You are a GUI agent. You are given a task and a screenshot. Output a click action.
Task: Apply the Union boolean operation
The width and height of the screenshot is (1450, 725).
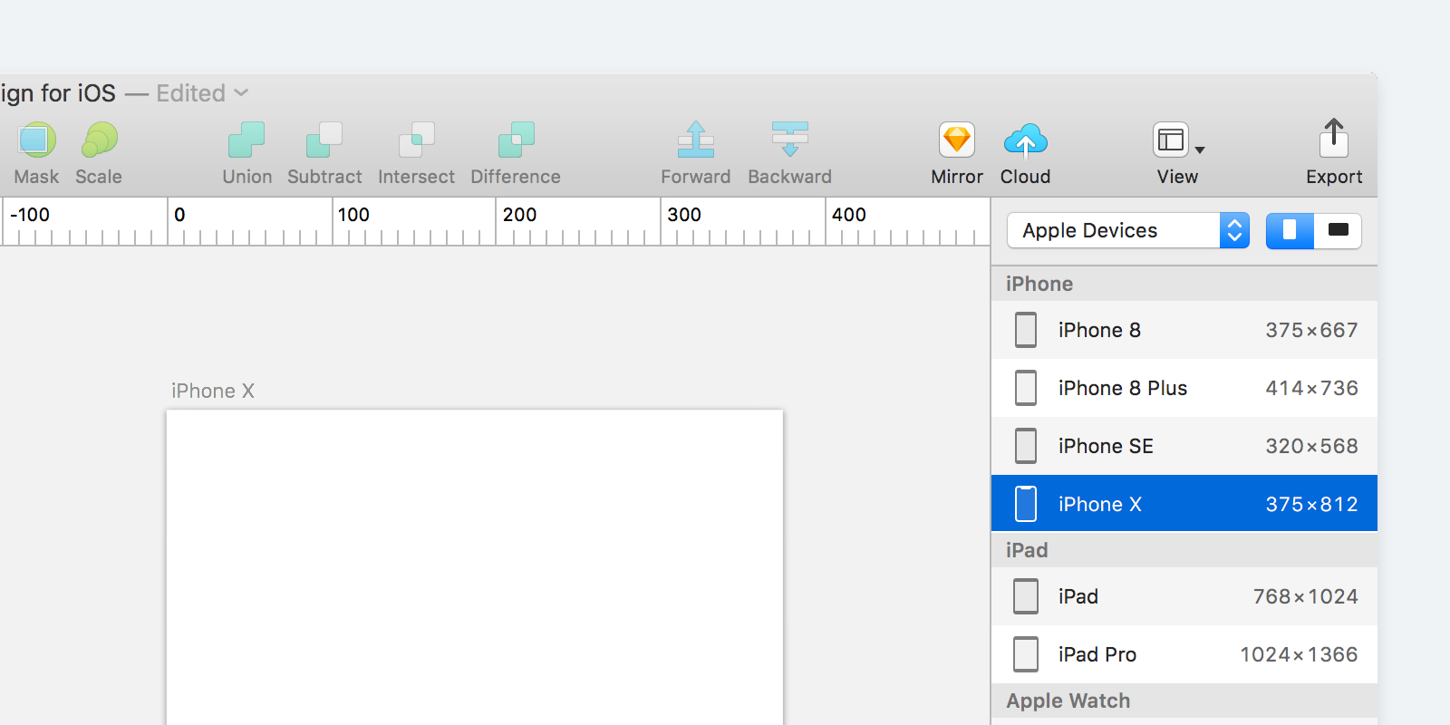tap(246, 140)
